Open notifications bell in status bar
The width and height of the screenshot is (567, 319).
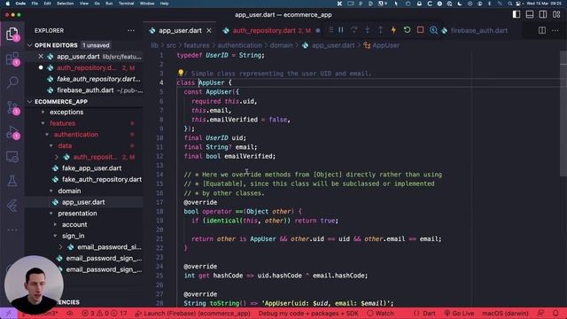555,313
